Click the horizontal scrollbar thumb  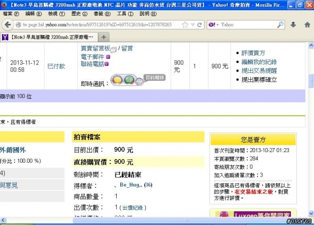[186, 220]
